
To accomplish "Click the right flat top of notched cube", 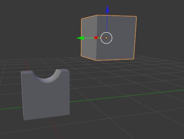I will tap(64, 70).
